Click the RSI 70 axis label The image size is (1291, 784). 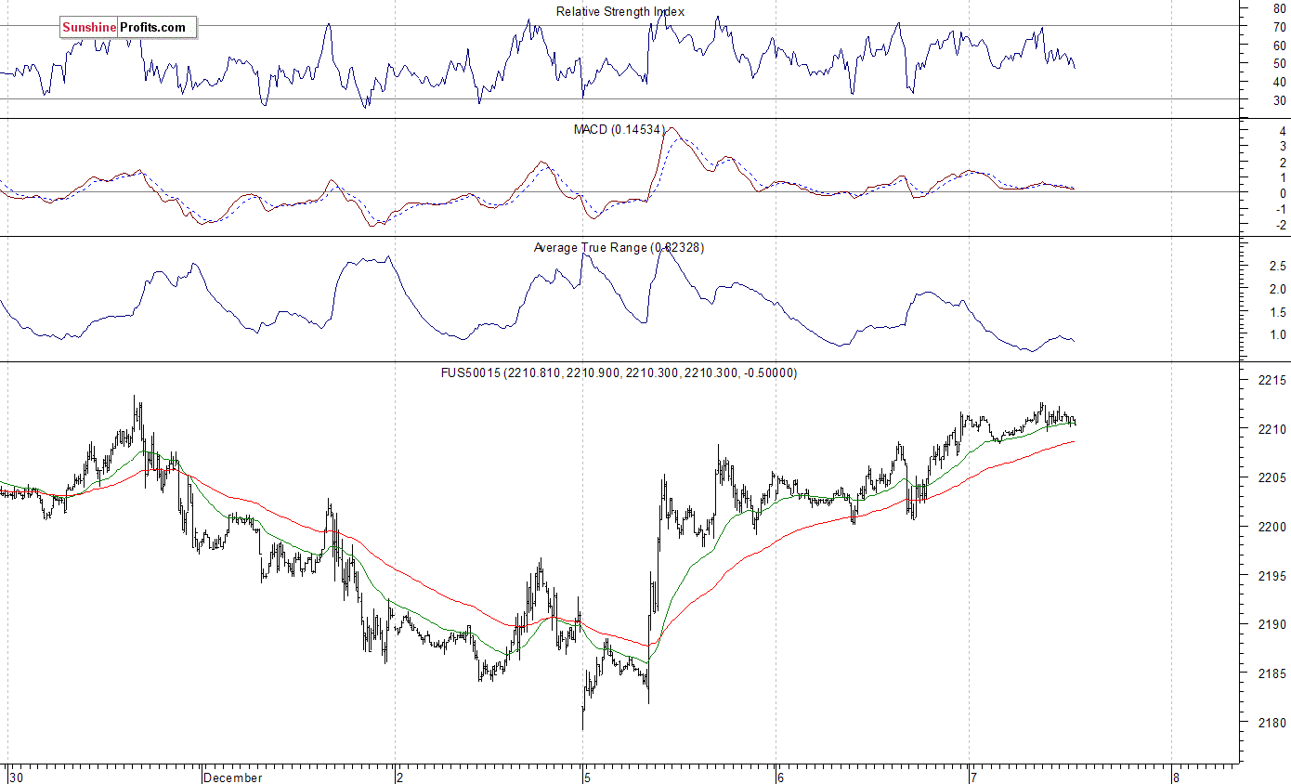[x=1280, y=27]
